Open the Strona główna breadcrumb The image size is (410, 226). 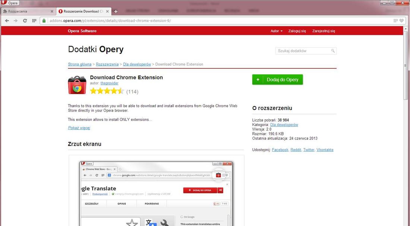(x=80, y=64)
